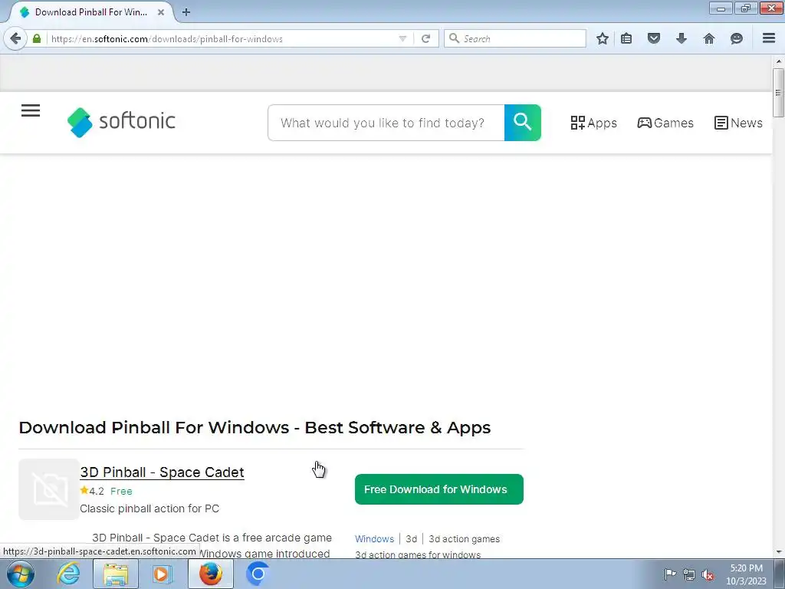Launch Internet Explorer from taskbar
The width and height of the screenshot is (785, 589).
(x=68, y=574)
